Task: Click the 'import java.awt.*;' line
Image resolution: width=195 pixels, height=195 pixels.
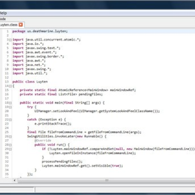Action: coord(29,61)
